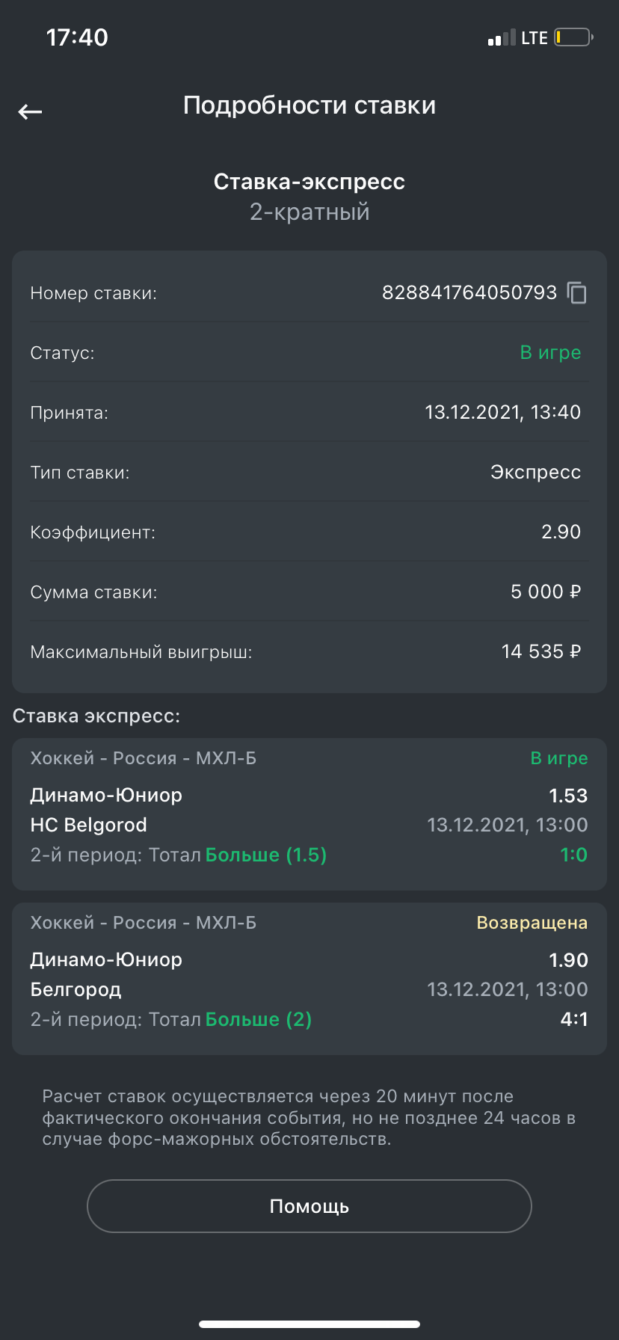
Task: Copy the bet number with copy icon
Action: (577, 293)
